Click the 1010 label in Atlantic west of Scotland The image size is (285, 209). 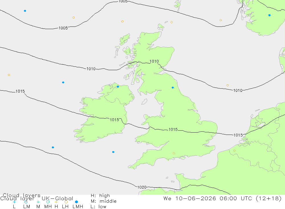click(91, 69)
